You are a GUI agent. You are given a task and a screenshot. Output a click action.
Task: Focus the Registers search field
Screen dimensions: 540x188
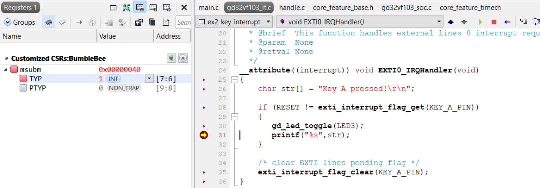[183, 22]
